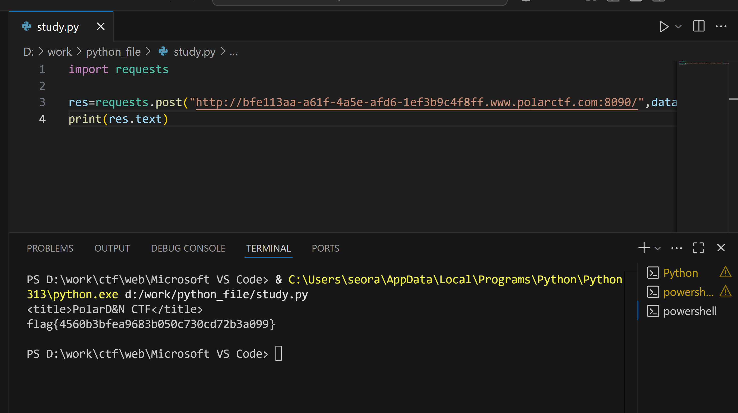Open the DEBUG CONSOLE tab
Image resolution: width=738 pixels, height=413 pixels.
point(188,248)
